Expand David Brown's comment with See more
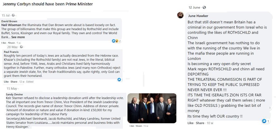 coord(18,37)
